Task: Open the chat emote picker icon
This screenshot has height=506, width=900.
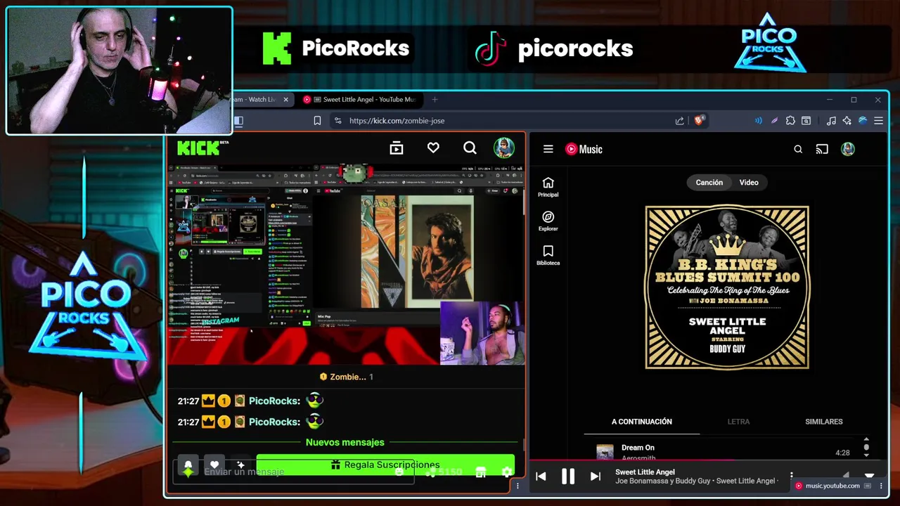Action: pyautogui.click(x=399, y=472)
